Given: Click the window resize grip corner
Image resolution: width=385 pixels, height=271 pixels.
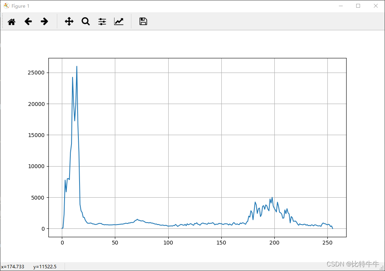Looking at the screenshot, I should tap(382, 268).
